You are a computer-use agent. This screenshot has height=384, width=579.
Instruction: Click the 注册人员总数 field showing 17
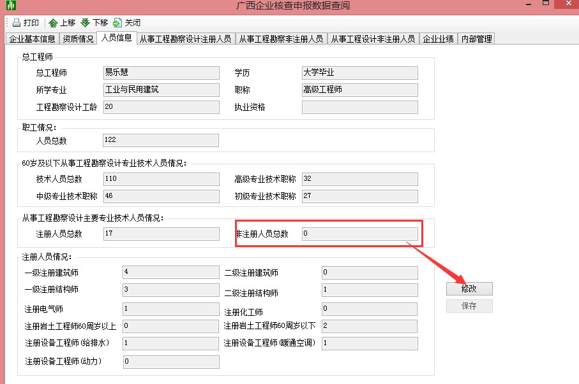[x=160, y=234]
